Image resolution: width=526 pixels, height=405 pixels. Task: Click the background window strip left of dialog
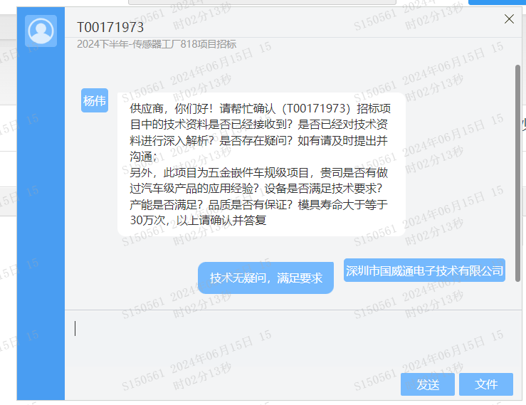pos(8,201)
